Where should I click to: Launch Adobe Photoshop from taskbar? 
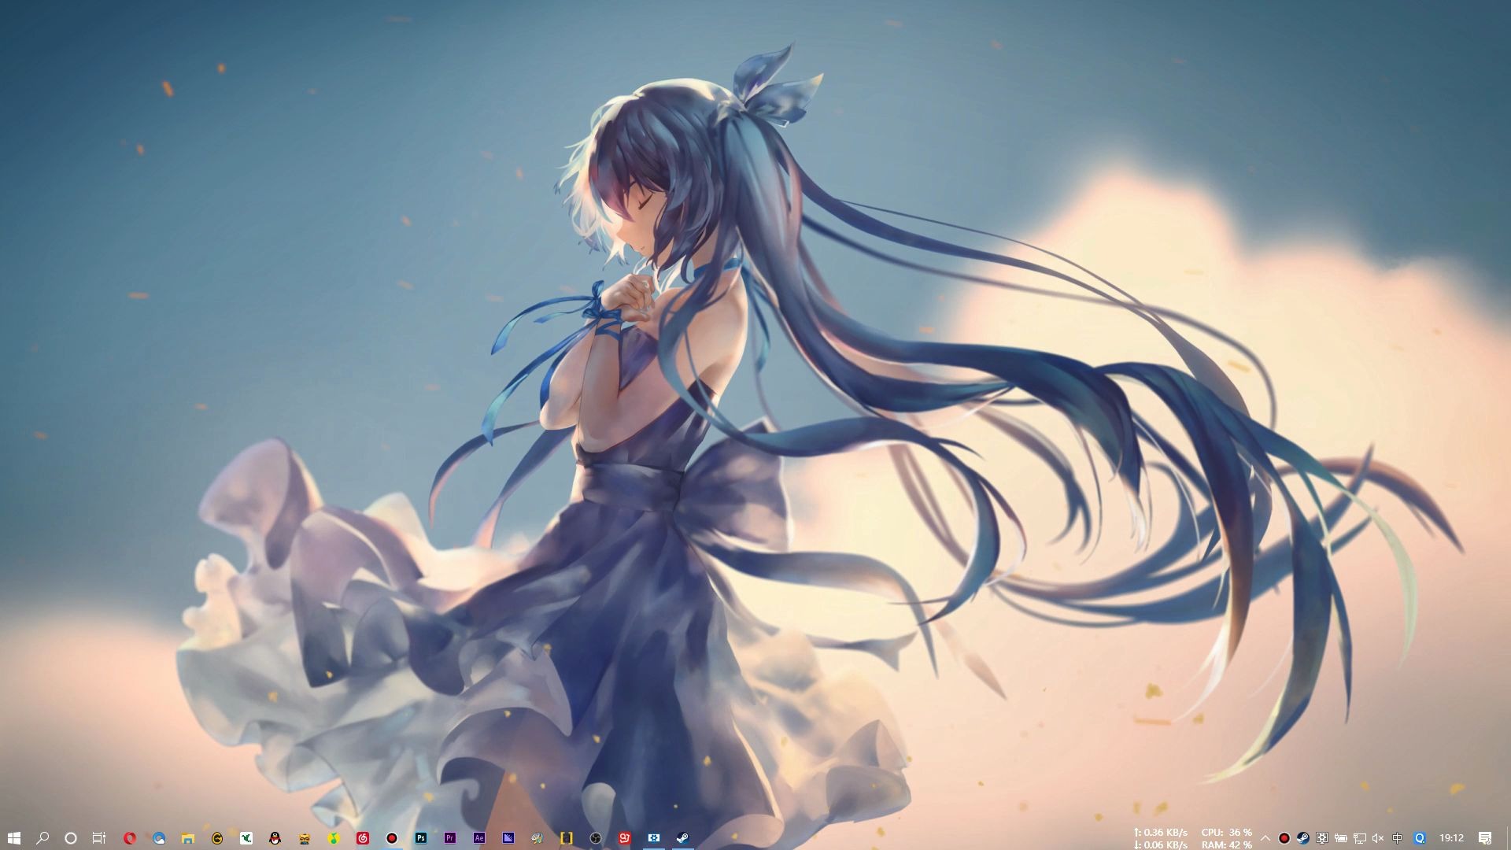click(x=420, y=838)
